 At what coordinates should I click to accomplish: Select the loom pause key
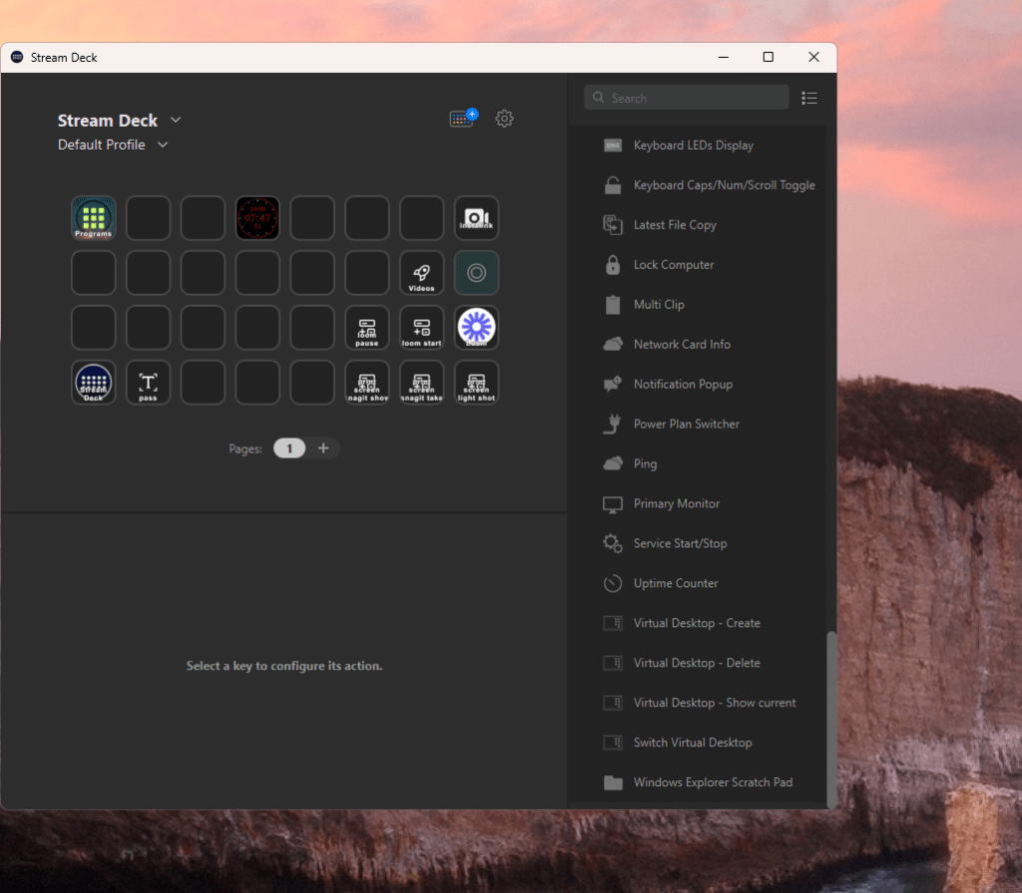point(367,328)
